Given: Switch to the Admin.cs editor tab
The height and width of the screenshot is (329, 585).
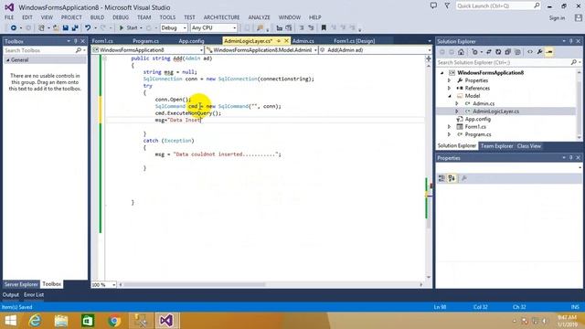Looking at the screenshot, I should pyautogui.click(x=303, y=41).
